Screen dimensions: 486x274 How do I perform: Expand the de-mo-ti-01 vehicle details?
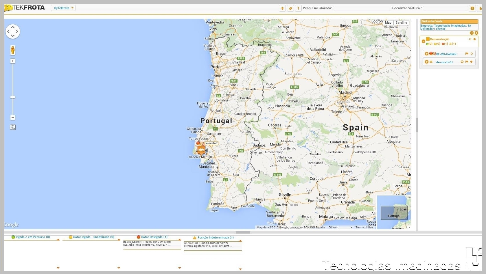point(427,62)
